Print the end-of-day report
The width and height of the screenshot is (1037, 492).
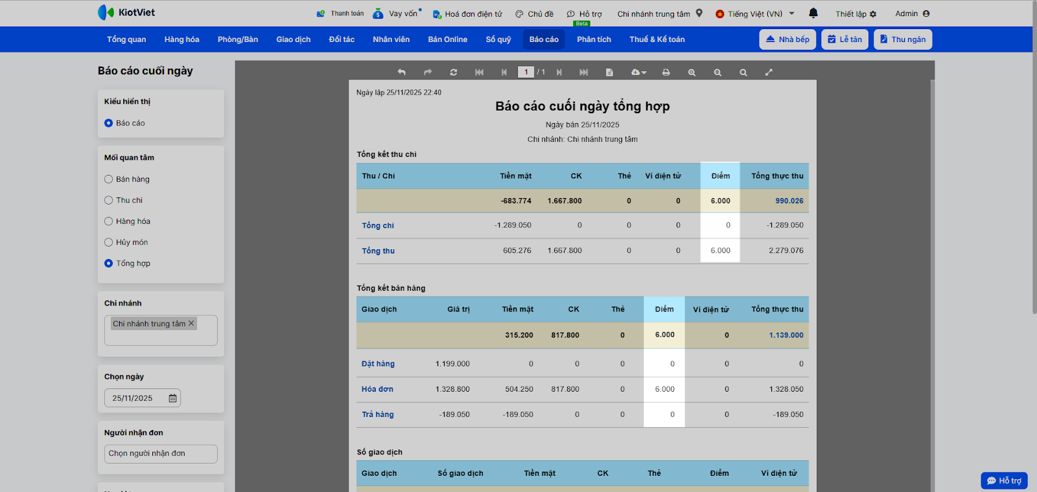point(666,73)
